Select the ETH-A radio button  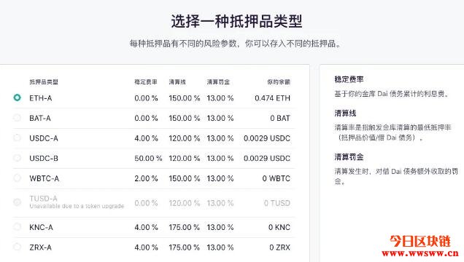[x=18, y=98]
